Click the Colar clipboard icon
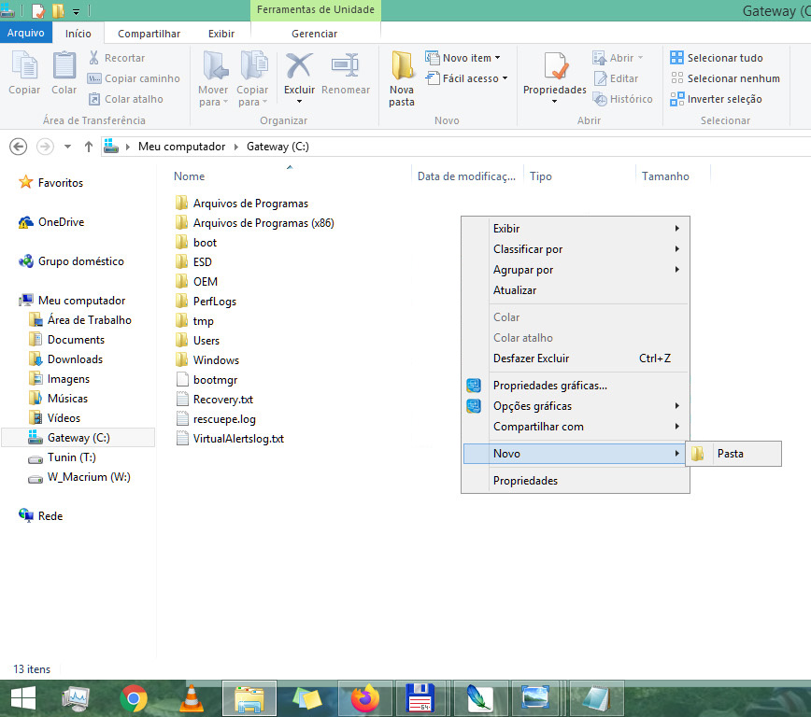This screenshot has width=811, height=717. [64, 68]
